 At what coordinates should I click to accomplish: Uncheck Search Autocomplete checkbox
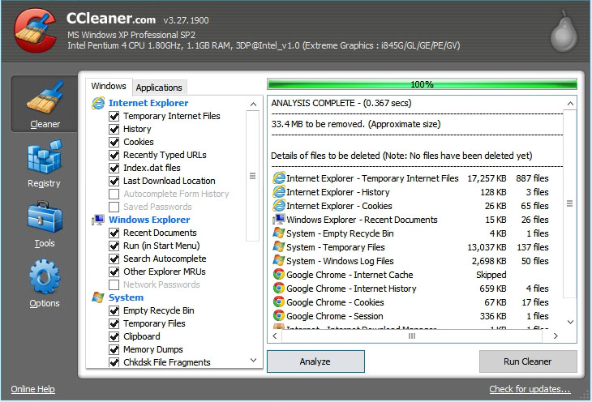click(x=114, y=259)
